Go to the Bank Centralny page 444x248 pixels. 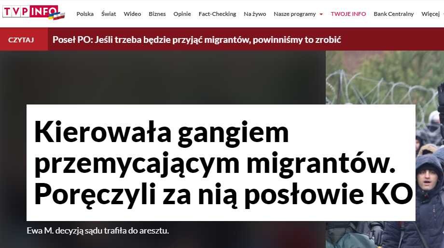point(394,14)
